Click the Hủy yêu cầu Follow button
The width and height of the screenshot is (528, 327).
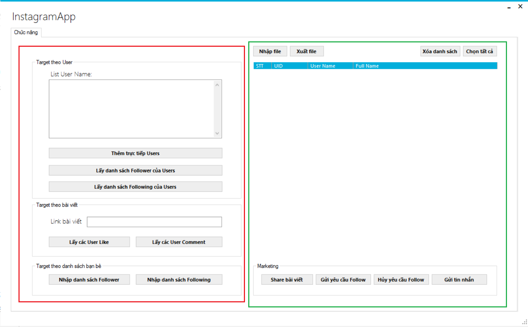401,280
